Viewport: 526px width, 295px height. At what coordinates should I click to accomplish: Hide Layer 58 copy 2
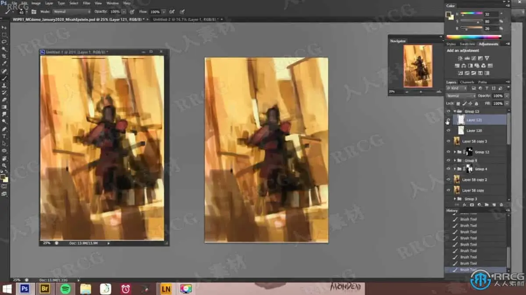(x=448, y=180)
